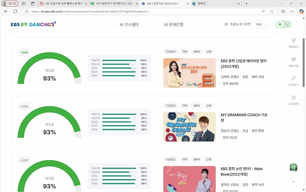The image size is (306, 192).
Task: Open the AI 문제은행 menu
Action: pyautogui.click(x=174, y=24)
